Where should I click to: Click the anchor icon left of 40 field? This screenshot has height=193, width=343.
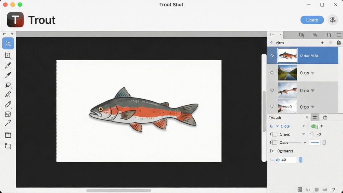(x=278, y=160)
